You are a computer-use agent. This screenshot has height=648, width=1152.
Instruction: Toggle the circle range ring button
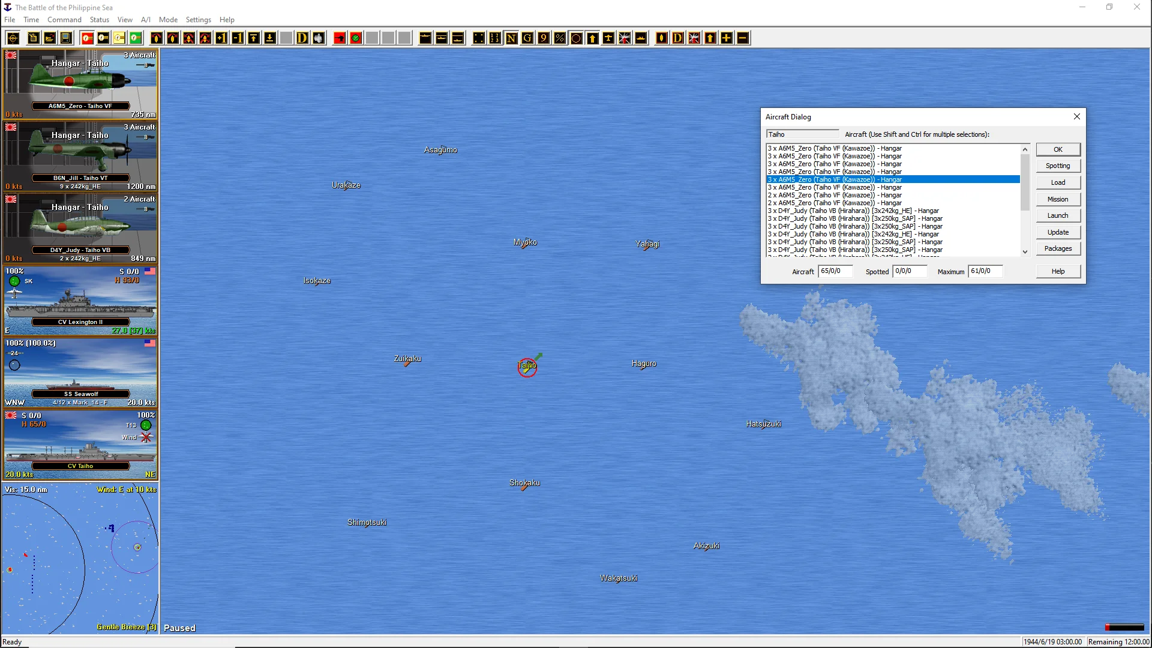[576, 38]
